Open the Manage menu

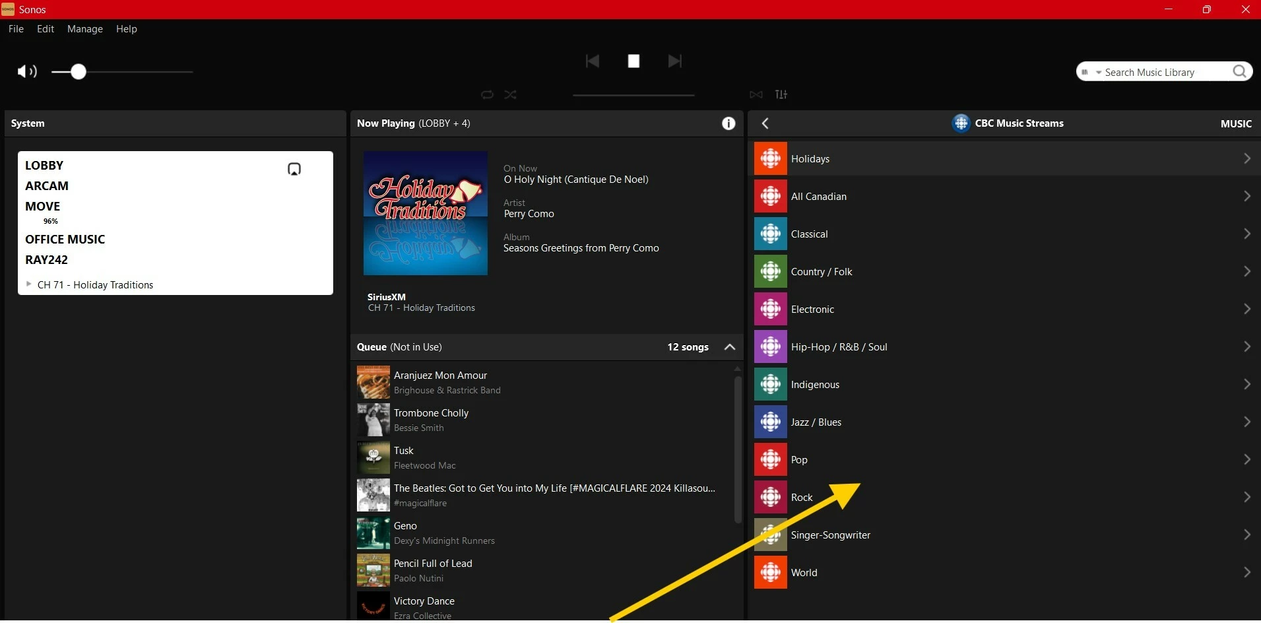click(x=85, y=29)
